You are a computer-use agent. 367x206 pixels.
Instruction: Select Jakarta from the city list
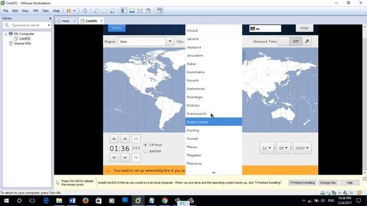click(214, 39)
